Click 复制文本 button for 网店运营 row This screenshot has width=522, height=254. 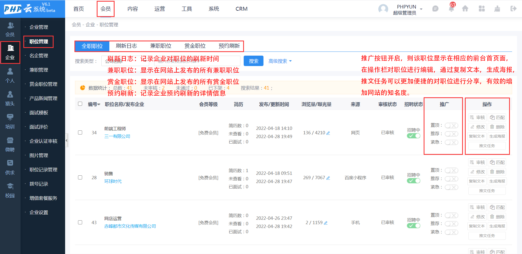pos(477,226)
